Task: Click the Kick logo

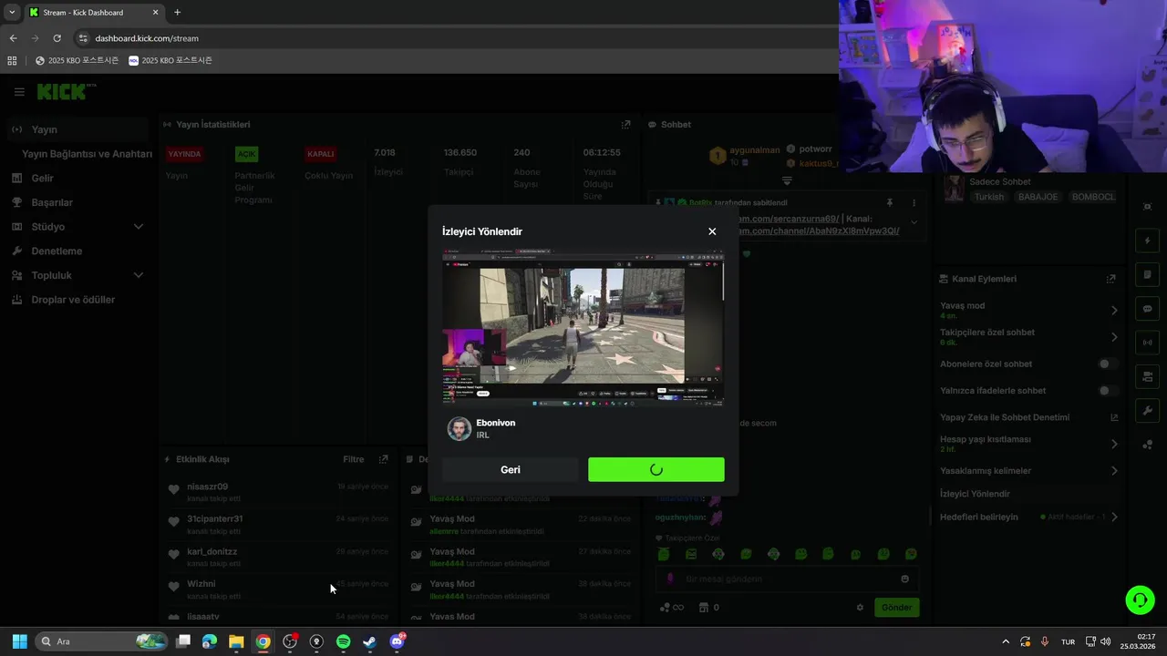Action: point(64,92)
